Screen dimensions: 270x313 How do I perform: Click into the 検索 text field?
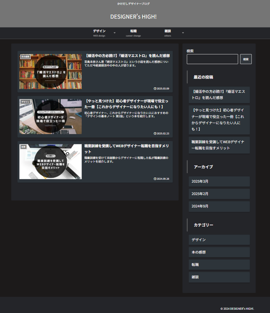(212, 59)
